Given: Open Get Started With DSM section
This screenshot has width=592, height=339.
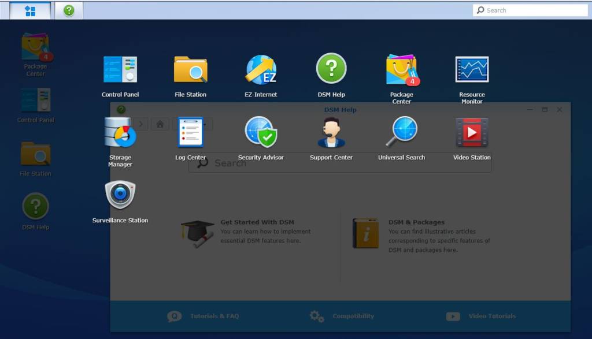Looking at the screenshot, I should point(246,233).
